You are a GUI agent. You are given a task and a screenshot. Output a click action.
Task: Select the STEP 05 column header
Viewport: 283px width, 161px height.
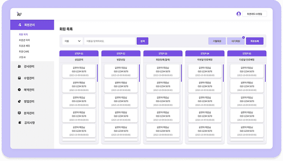247,53
